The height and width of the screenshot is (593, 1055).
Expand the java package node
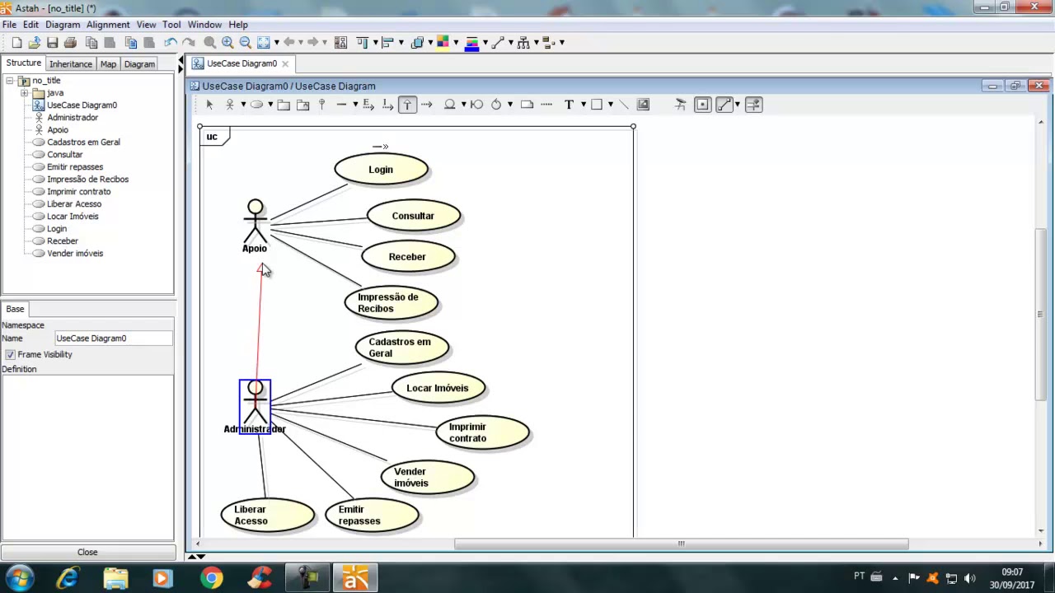pos(24,93)
